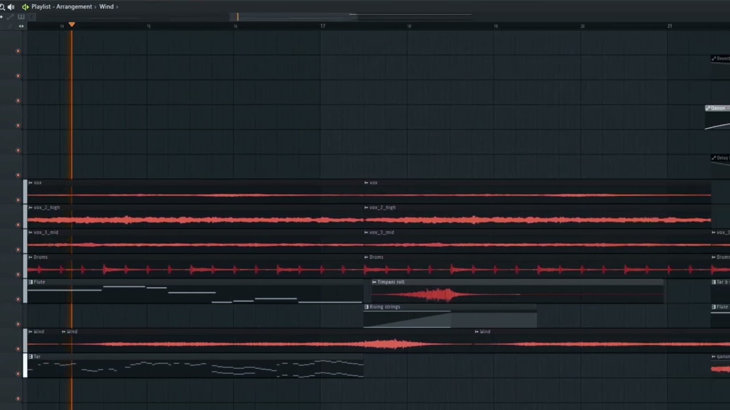The image size is (730, 410).
Task: Open clip menu icon of first vox clip
Action: 31,183
